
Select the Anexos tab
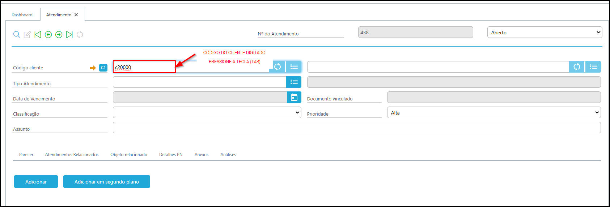click(x=202, y=155)
